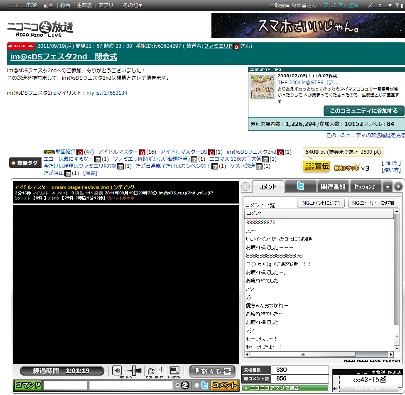Image resolution: width=405 pixels, height=395 pixels.
Task: Switch to the セッション♪ tab
Action: click(x=365, y=186)
